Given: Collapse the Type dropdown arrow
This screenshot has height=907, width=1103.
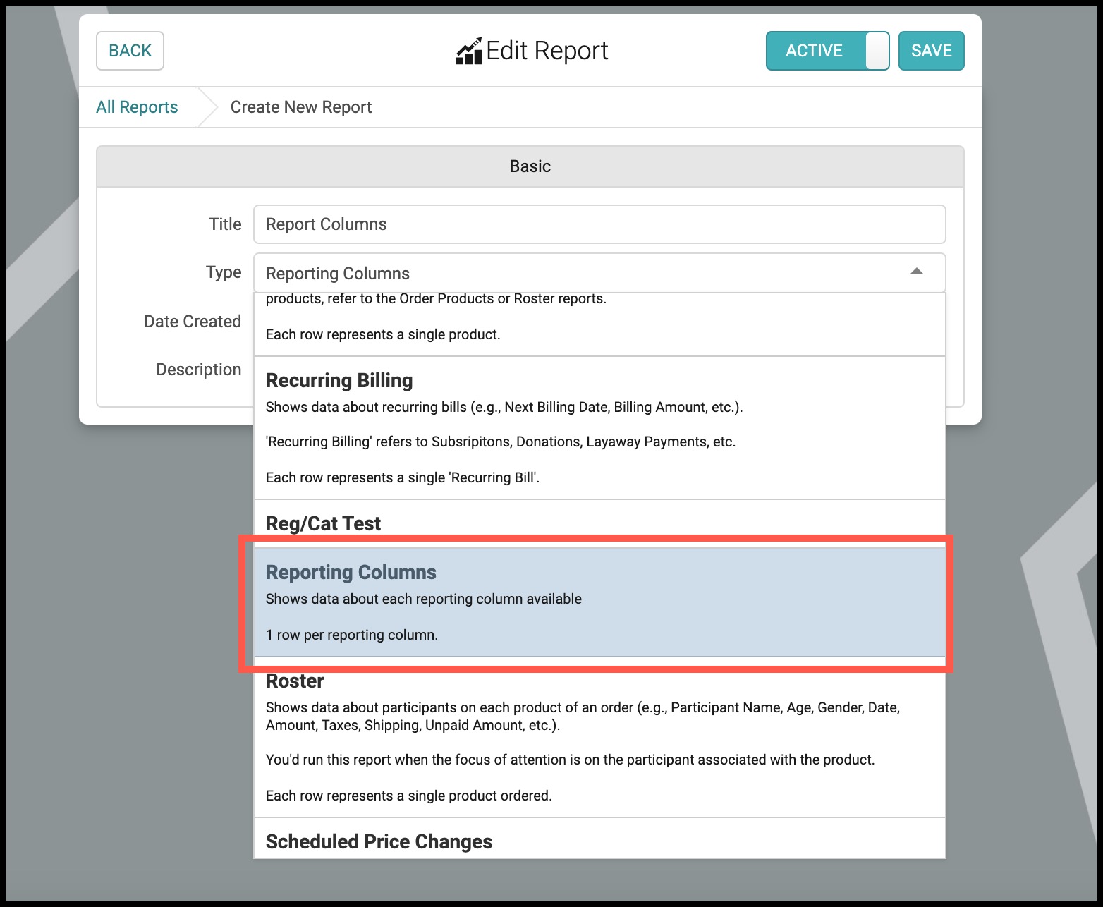Looking at the screenshot, I should [x=916, y=272].
